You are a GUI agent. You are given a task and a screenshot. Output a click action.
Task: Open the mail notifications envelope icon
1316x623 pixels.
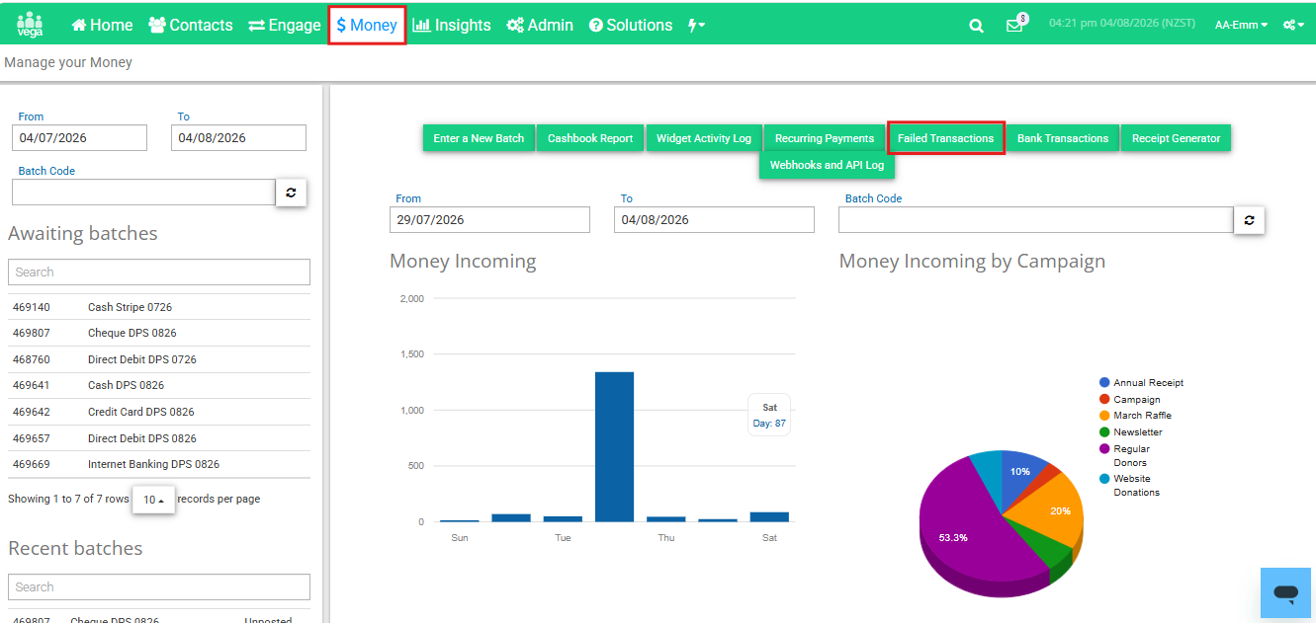click(x=1014, y=26)
